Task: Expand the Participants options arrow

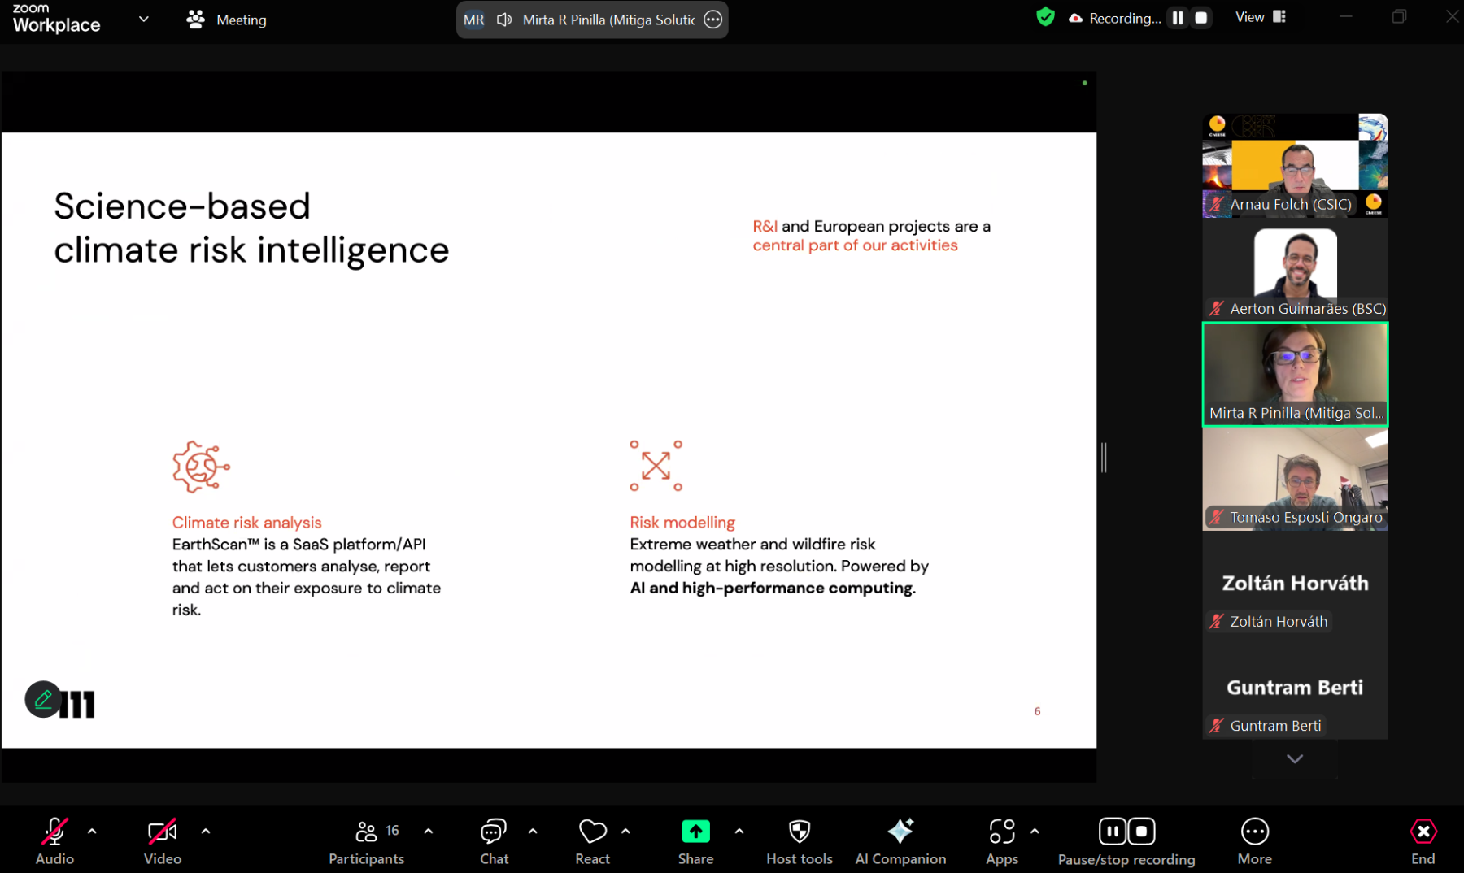Action: pos(429,832)
